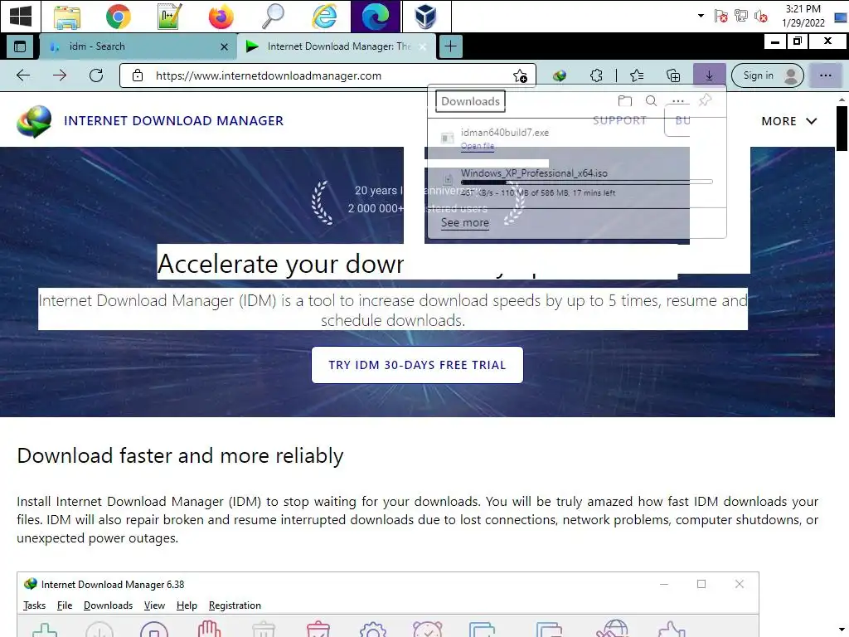The height and width of the screenshot is (637, 849).
Task: Click the page vertical scrollbar thumb
Action: tap(842, 128)
